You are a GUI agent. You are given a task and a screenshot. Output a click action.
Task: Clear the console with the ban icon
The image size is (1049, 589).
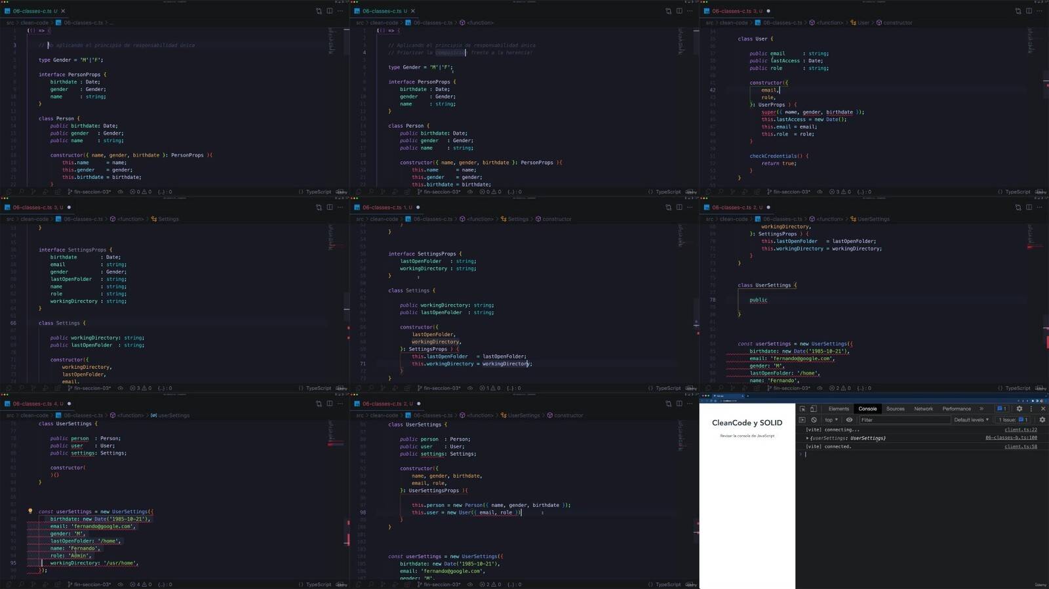pyautogui.click(x=814, y=420)
